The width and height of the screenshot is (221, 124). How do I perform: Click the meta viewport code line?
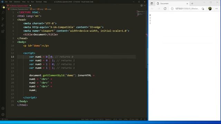pyautogui.click(x=76, y=31)
